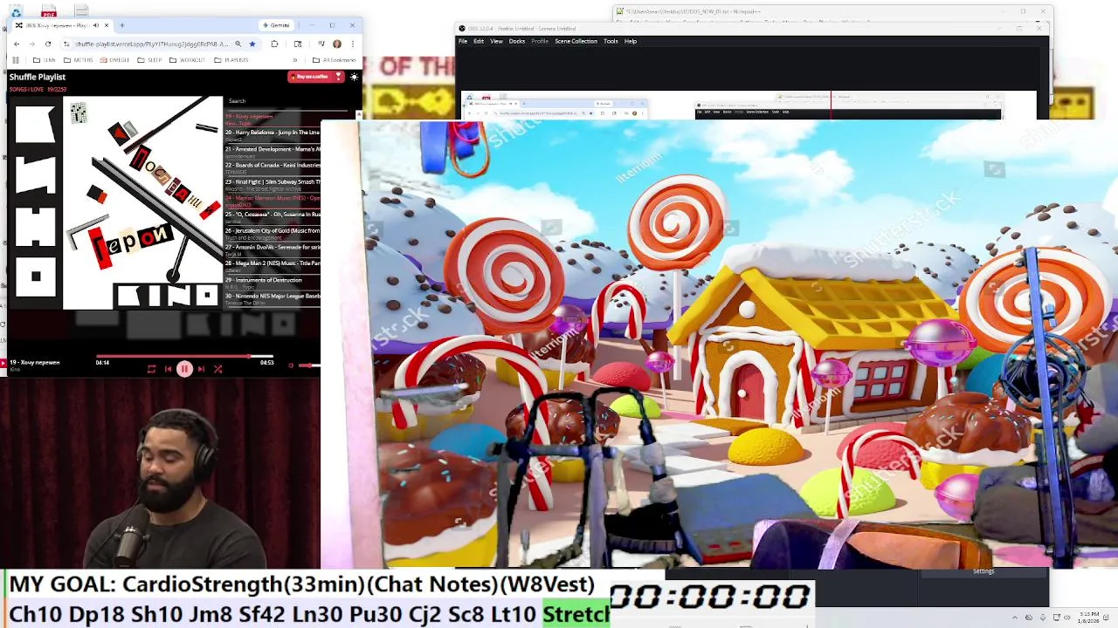Open Docks menu in OBS window
The width and height of the screenshot is (1118, 628).
click(517, 41)
